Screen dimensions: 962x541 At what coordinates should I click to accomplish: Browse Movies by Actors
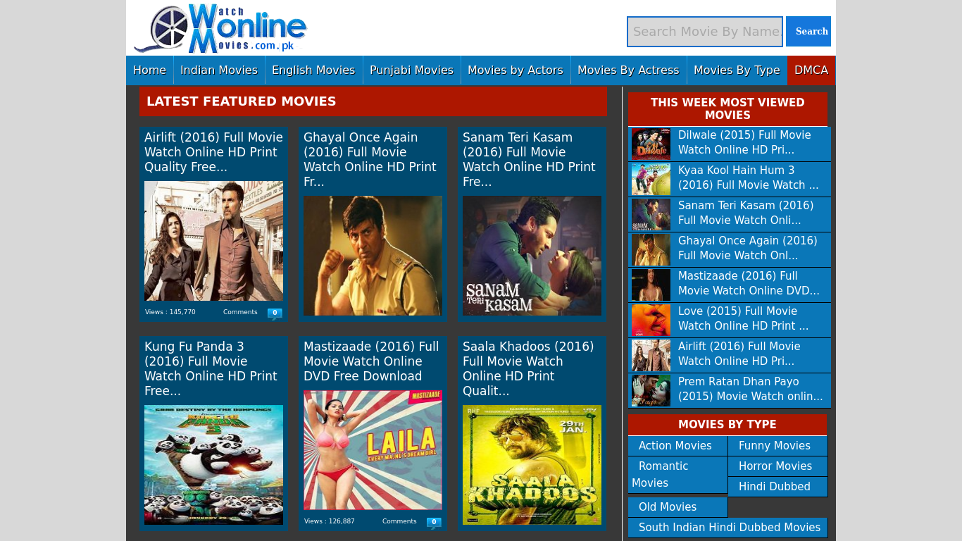pos(516,70)
